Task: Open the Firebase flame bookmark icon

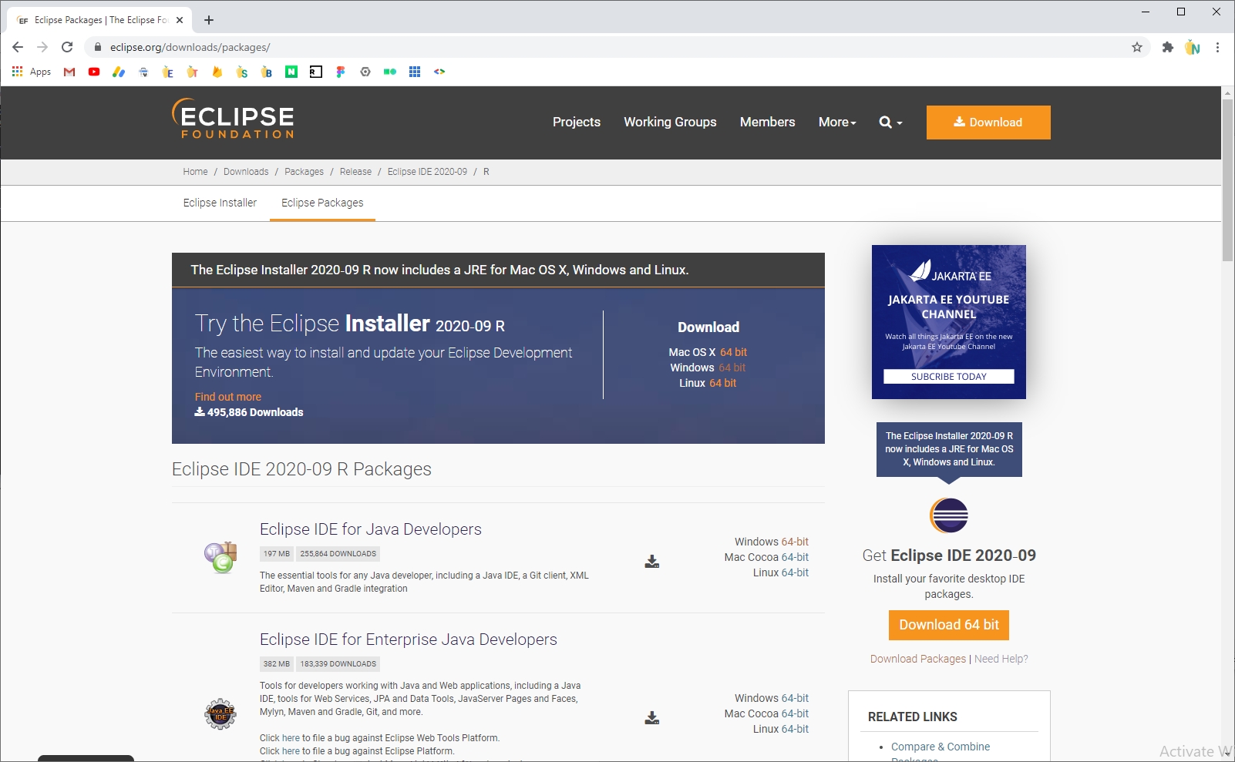Action: click(x=217, y=72)
